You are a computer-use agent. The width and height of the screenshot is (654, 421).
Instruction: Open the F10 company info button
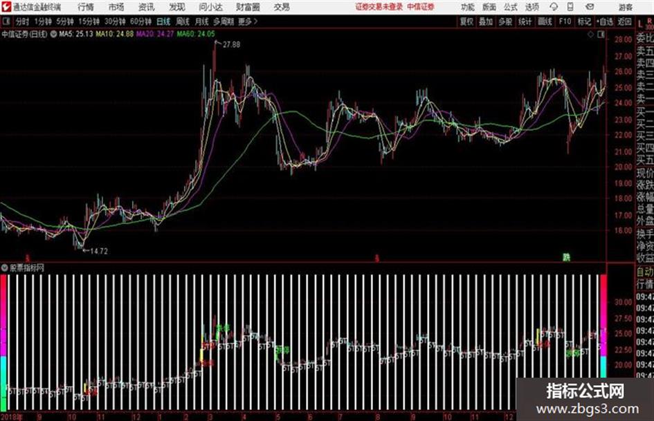[x=565, y=21]
